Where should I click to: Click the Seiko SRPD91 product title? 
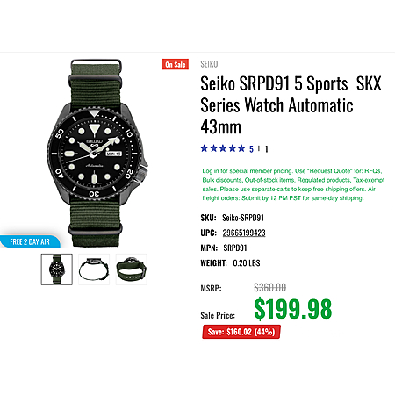pos(291,105)
